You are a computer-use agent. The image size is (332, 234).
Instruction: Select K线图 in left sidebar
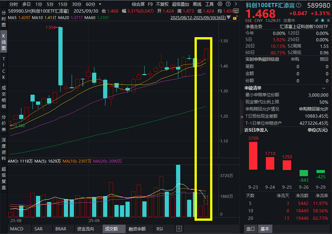pyautogui.click(x=4, y=42)
